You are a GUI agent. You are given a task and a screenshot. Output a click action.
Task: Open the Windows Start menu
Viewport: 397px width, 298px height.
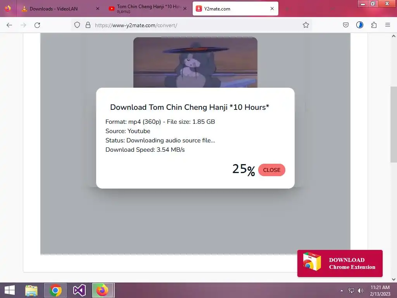pos(10,290)
